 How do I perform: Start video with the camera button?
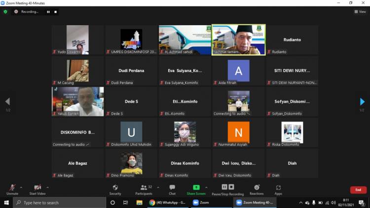click(x=37, y=189)
